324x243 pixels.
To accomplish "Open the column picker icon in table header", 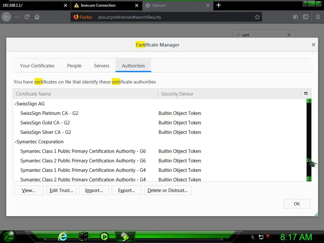I will (x=306, y=94).
